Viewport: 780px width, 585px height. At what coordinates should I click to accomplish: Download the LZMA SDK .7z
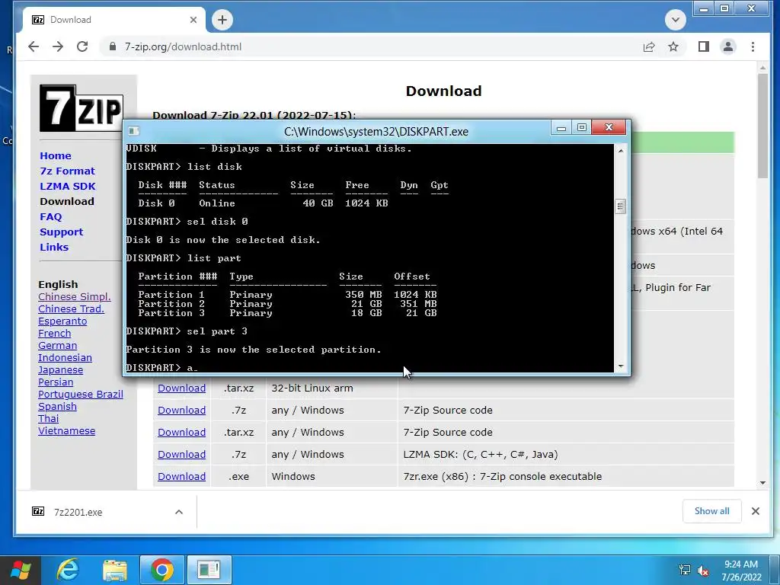(x=181, y=454)
